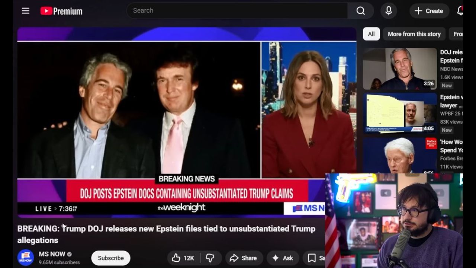Select More from this story chip
The image size is (476, 268).
(x=414, y=34)
